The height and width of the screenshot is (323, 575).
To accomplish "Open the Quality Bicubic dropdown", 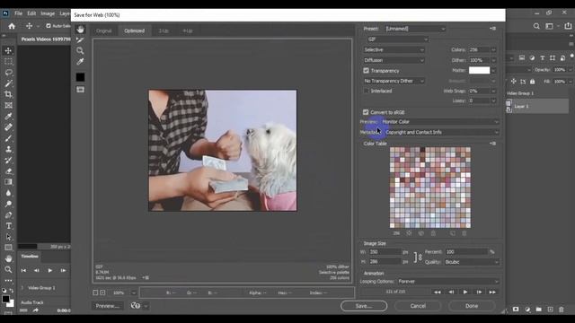I will click(x=472, y=262).
